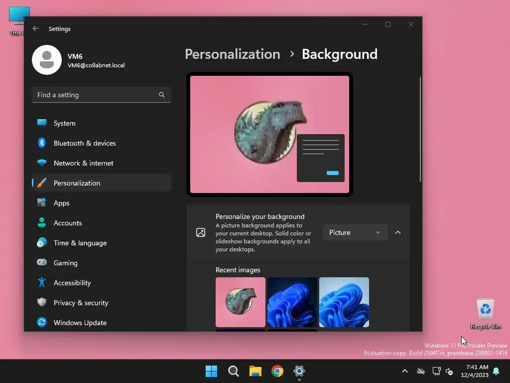Click the Gaming controller icon
The height and width of the screenshot is (383, 510).
[42, 262]
